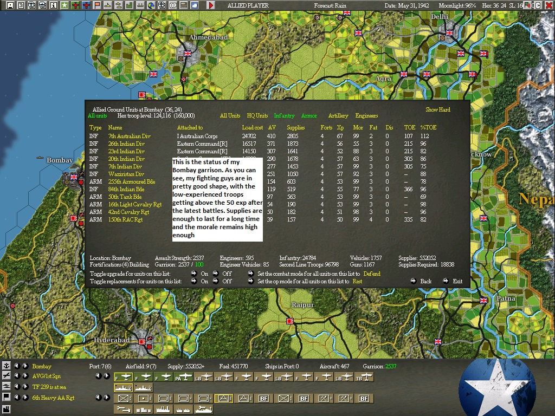This screenshot has width=555, height=416.
Task: Click the airplane icon beside AVG/1st Sqn
Action: point(7,376)
